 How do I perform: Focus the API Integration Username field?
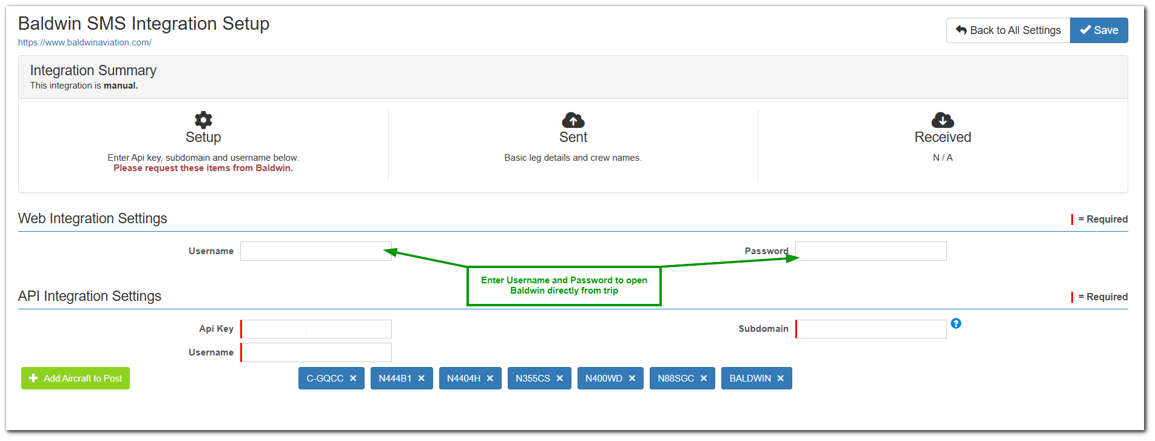click(x=316, y=352)
